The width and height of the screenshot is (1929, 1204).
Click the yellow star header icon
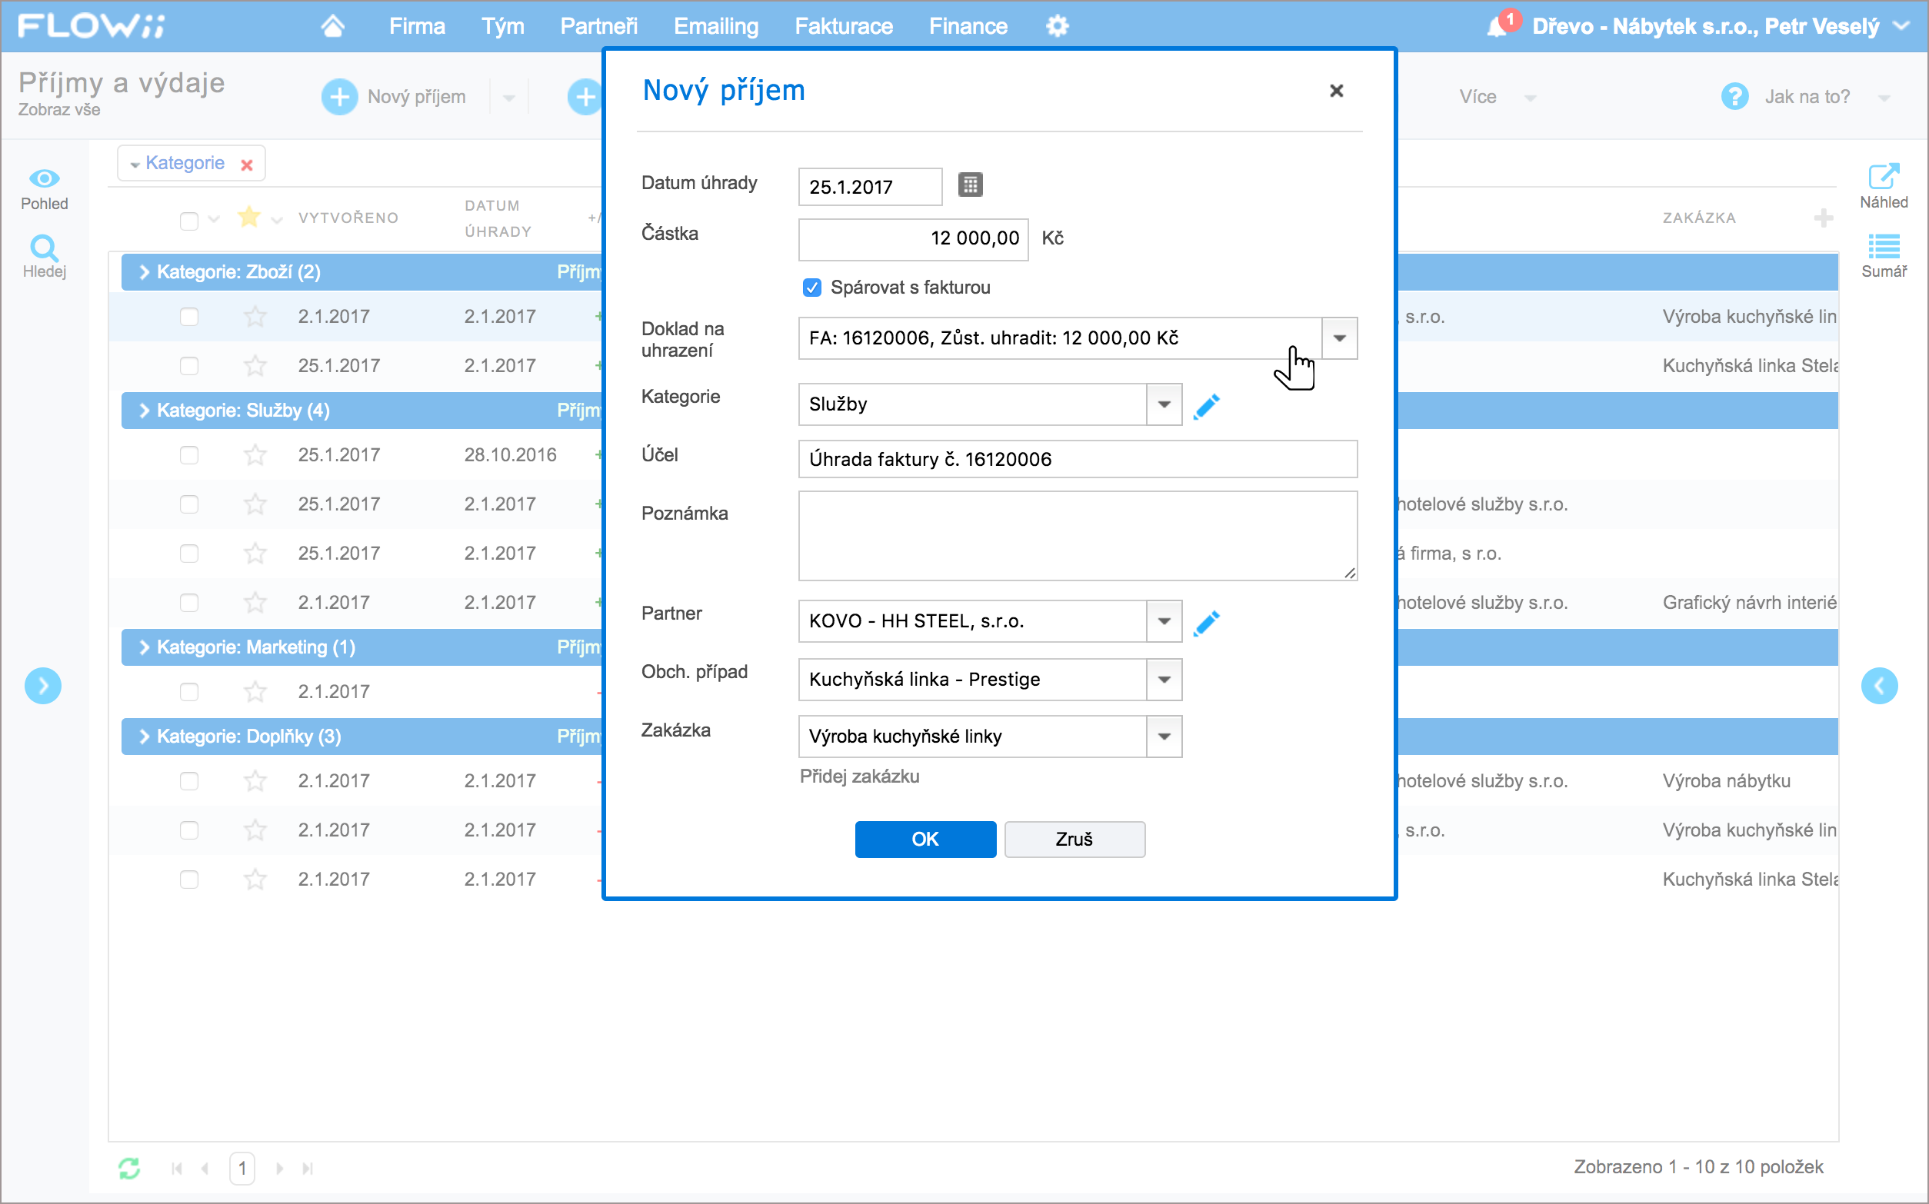[248, 217]
